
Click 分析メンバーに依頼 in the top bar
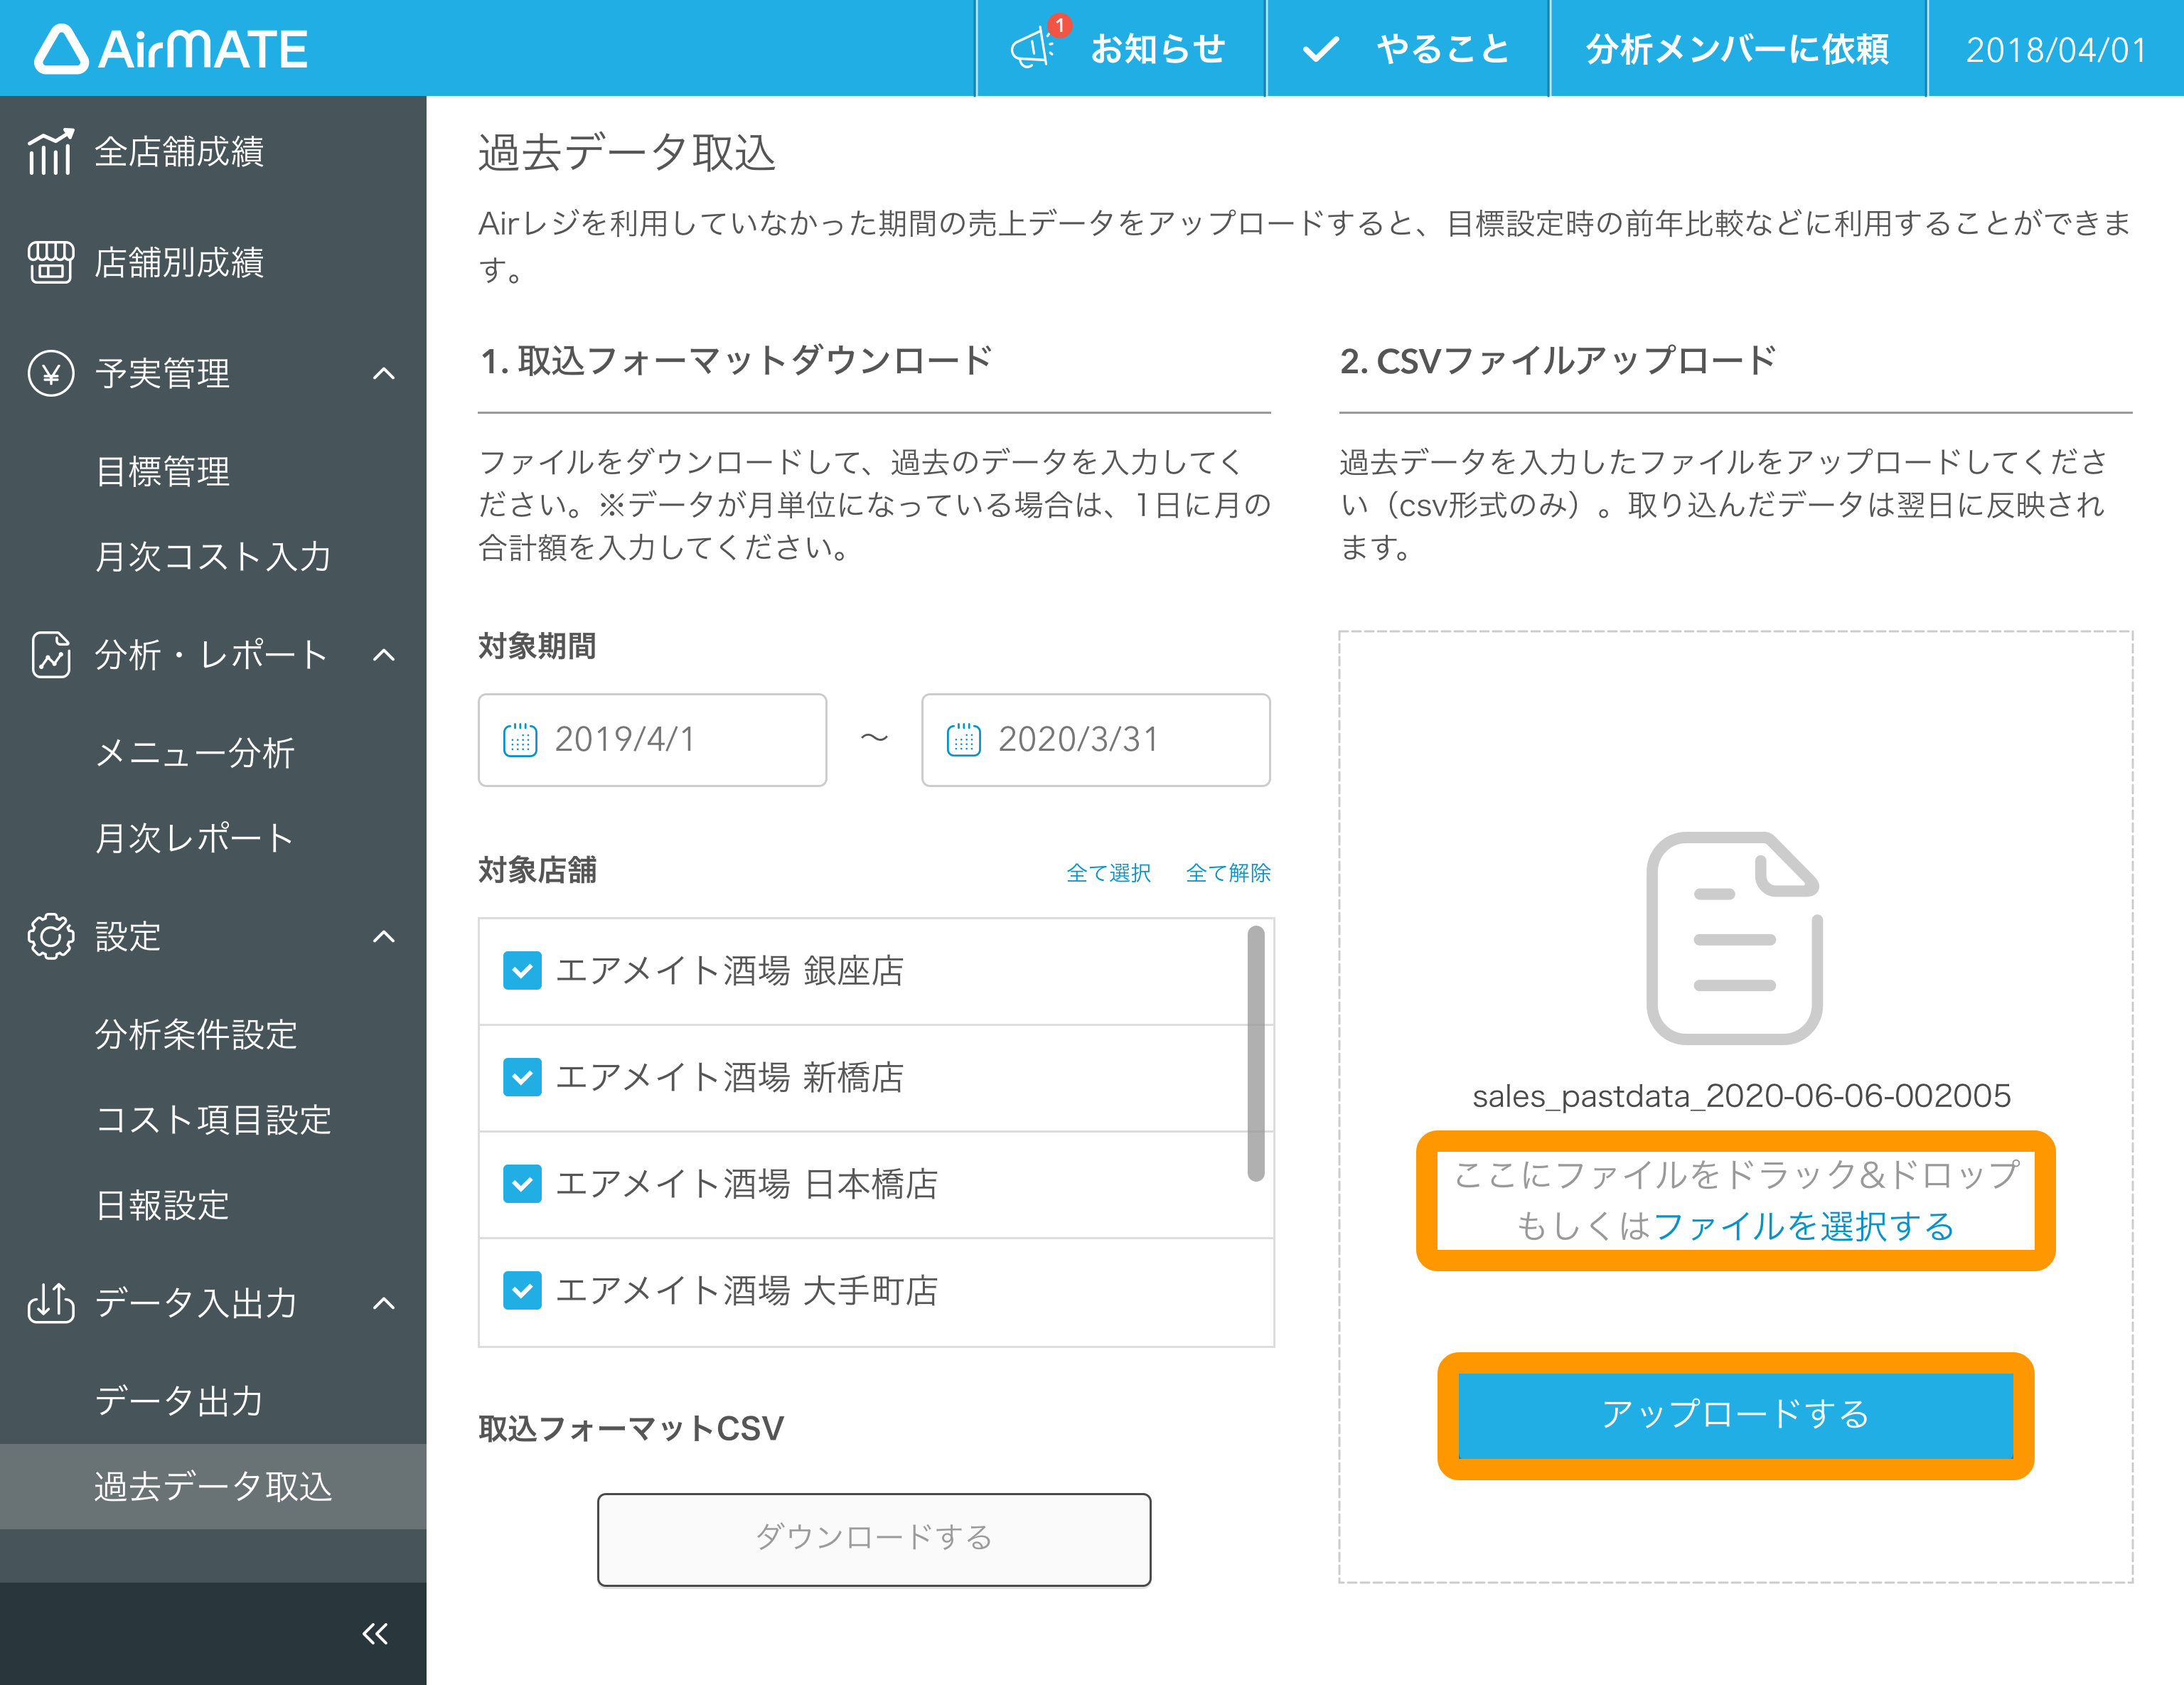[1738, 49]
